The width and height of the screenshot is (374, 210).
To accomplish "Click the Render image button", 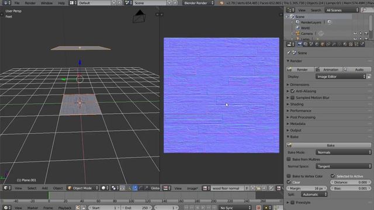I will point(300,69).
